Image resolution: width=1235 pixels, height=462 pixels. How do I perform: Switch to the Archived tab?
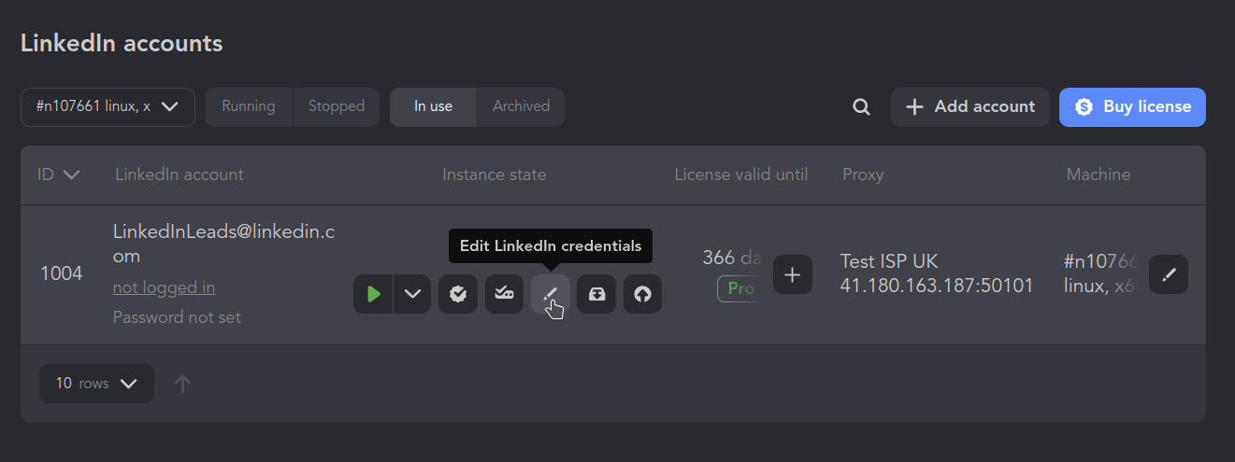click(522, 106)
